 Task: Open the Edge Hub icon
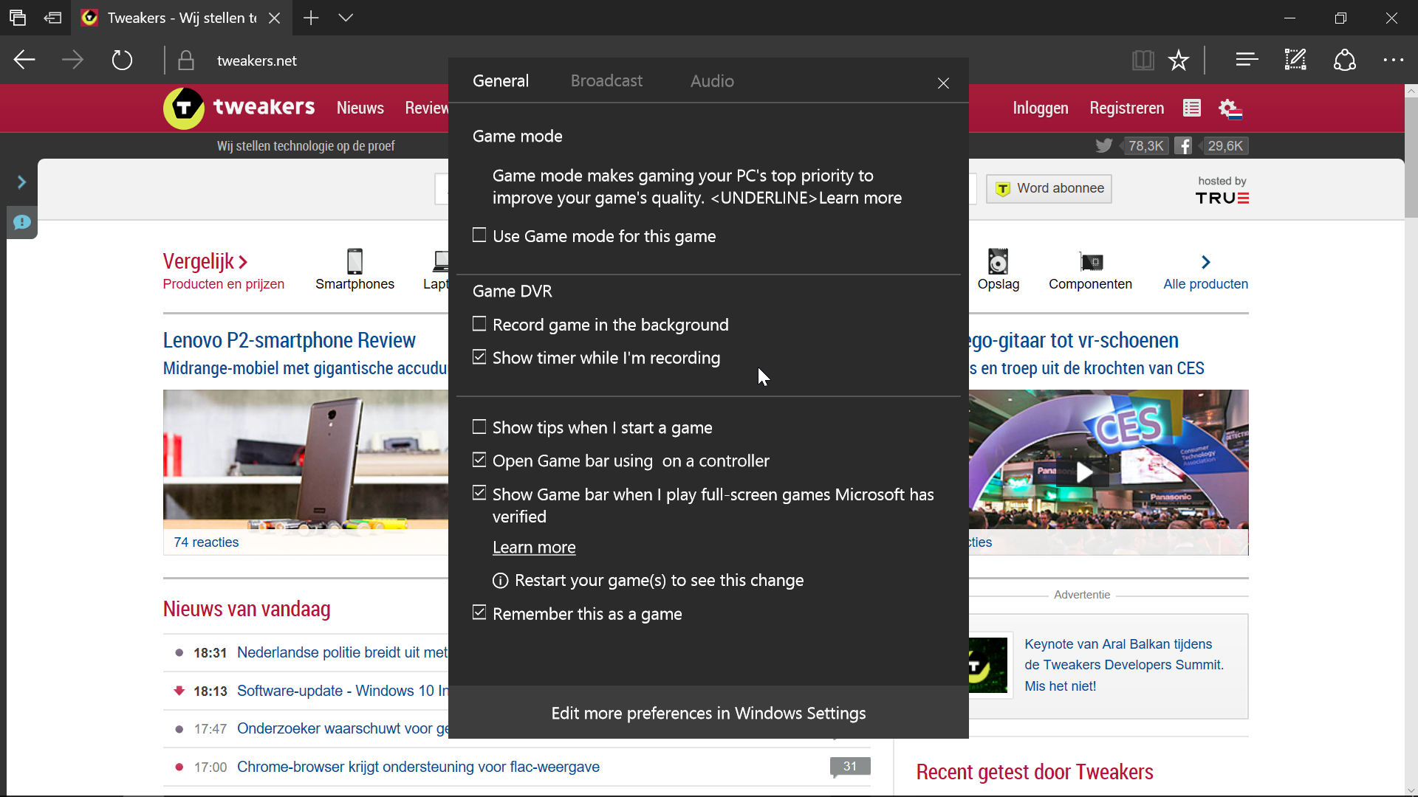pyautogui.click(x=1247, y=60)
